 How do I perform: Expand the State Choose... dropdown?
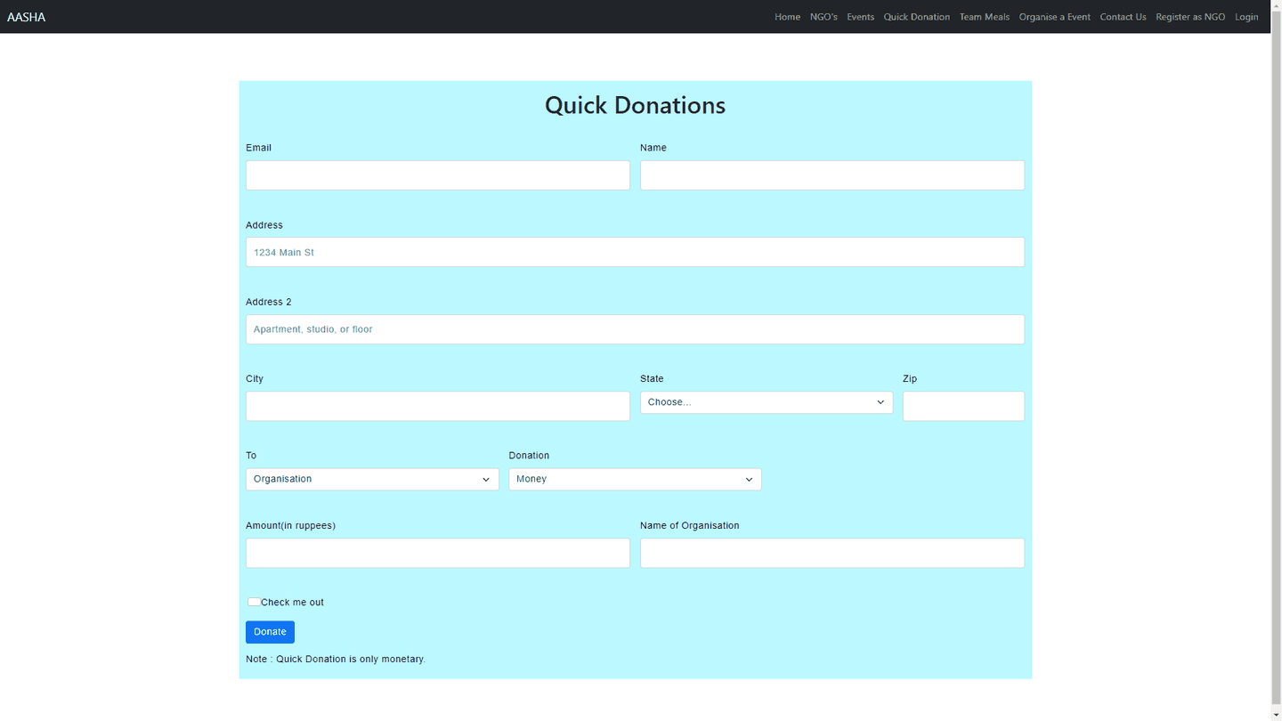tap(767, 402)
